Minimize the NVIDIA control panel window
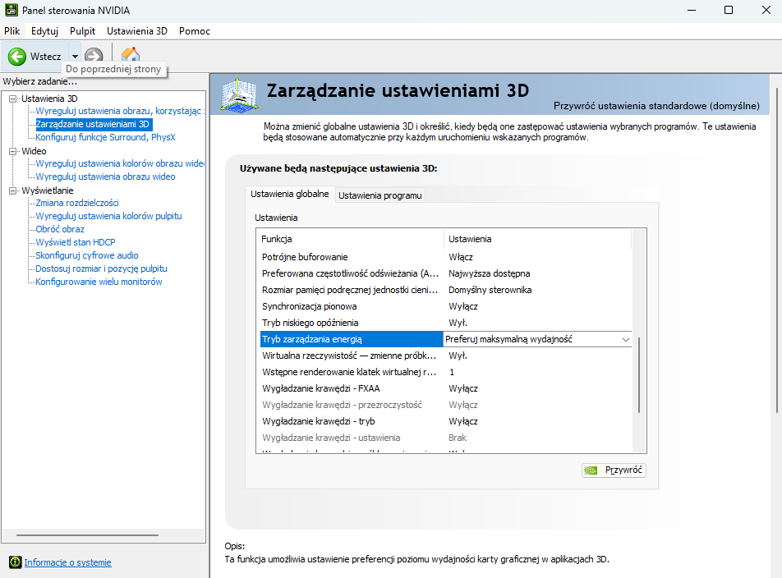Image resolution: width=782 pixels, height=578 pixels. 692,10
